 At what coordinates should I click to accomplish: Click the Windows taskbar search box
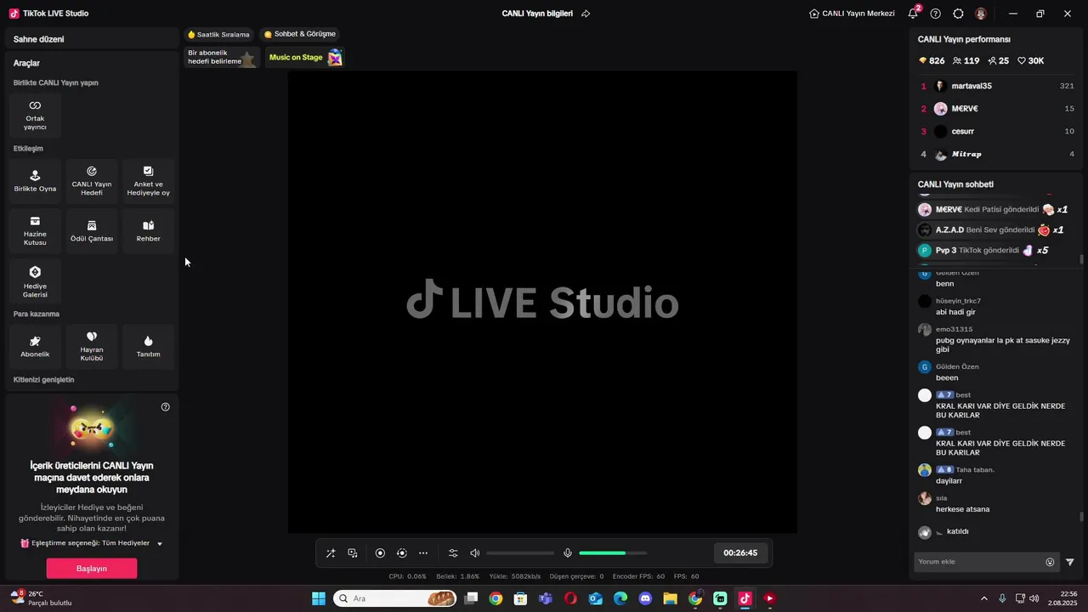coord(394,598)
